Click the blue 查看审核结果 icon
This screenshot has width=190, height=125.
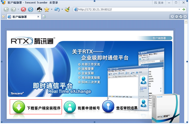point(108,107)
